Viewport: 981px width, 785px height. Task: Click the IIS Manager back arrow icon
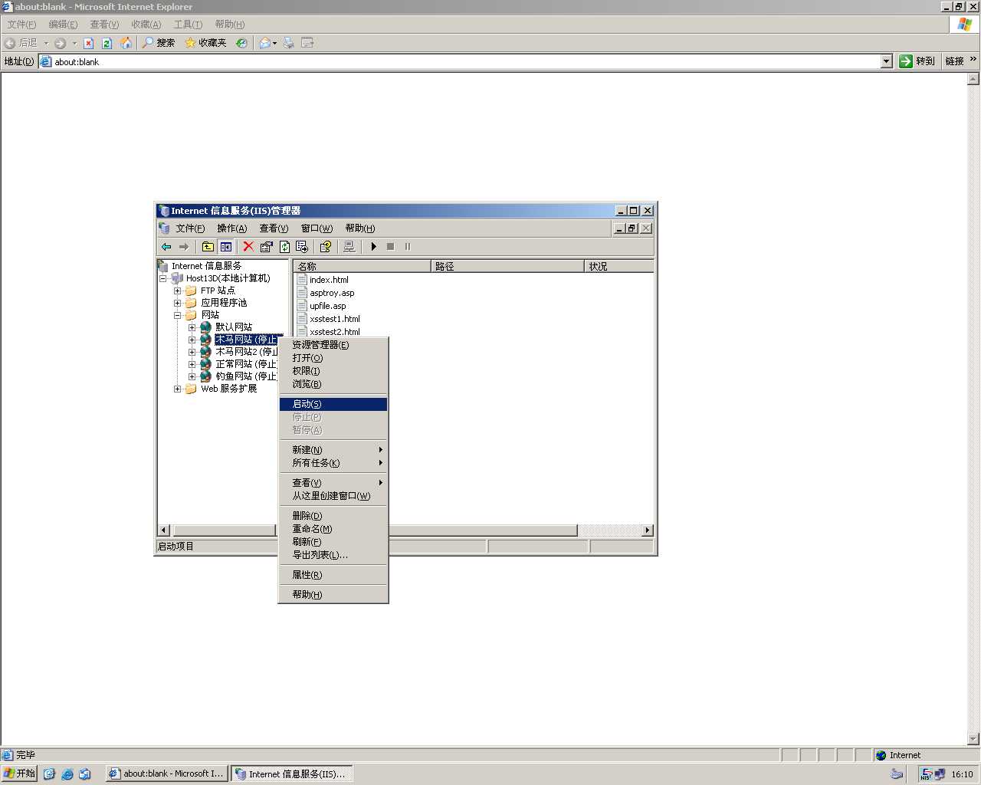pos(166,247)
